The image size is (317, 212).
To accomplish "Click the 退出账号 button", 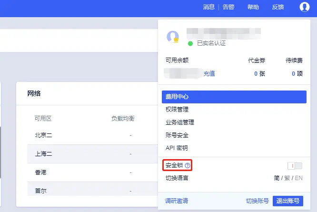I will [x=287, y=201].
